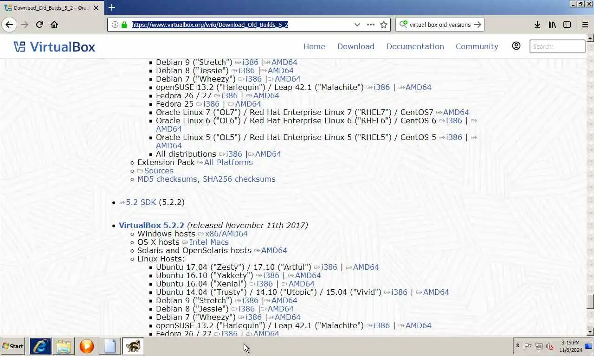
Task: Download Oracle Linux 6 i386 package
Action: tap(454, 121)
